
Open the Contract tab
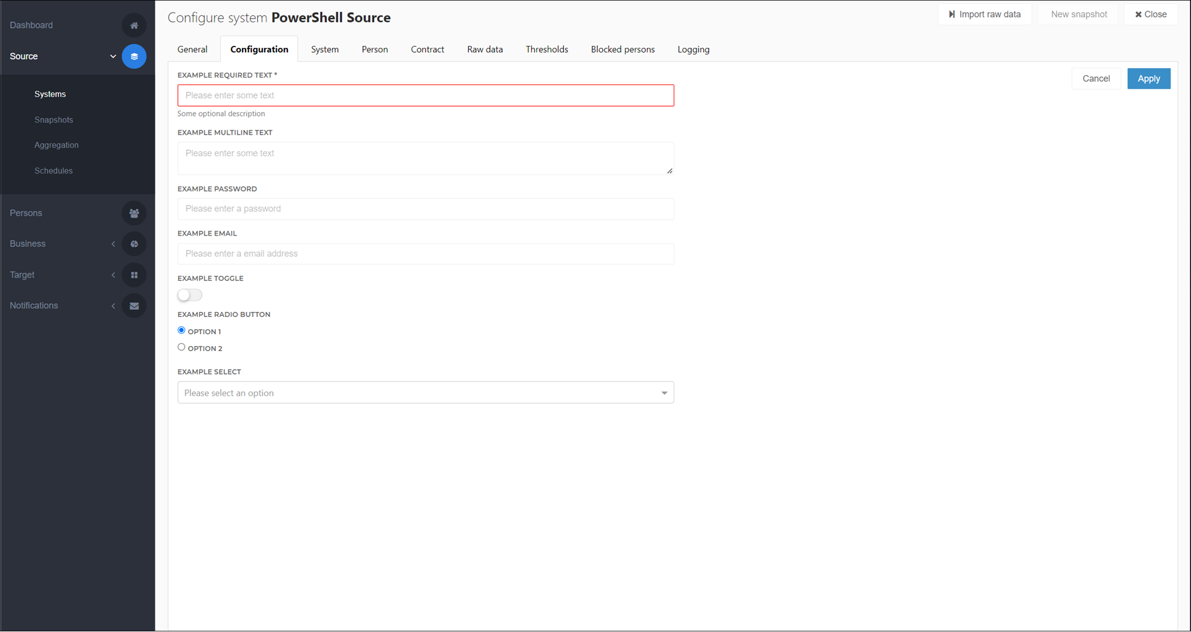click(427, 50)
